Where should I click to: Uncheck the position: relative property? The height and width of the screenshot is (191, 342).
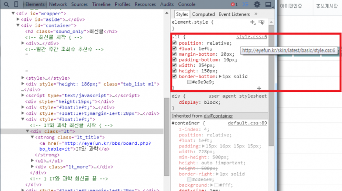tap(175, 43)
